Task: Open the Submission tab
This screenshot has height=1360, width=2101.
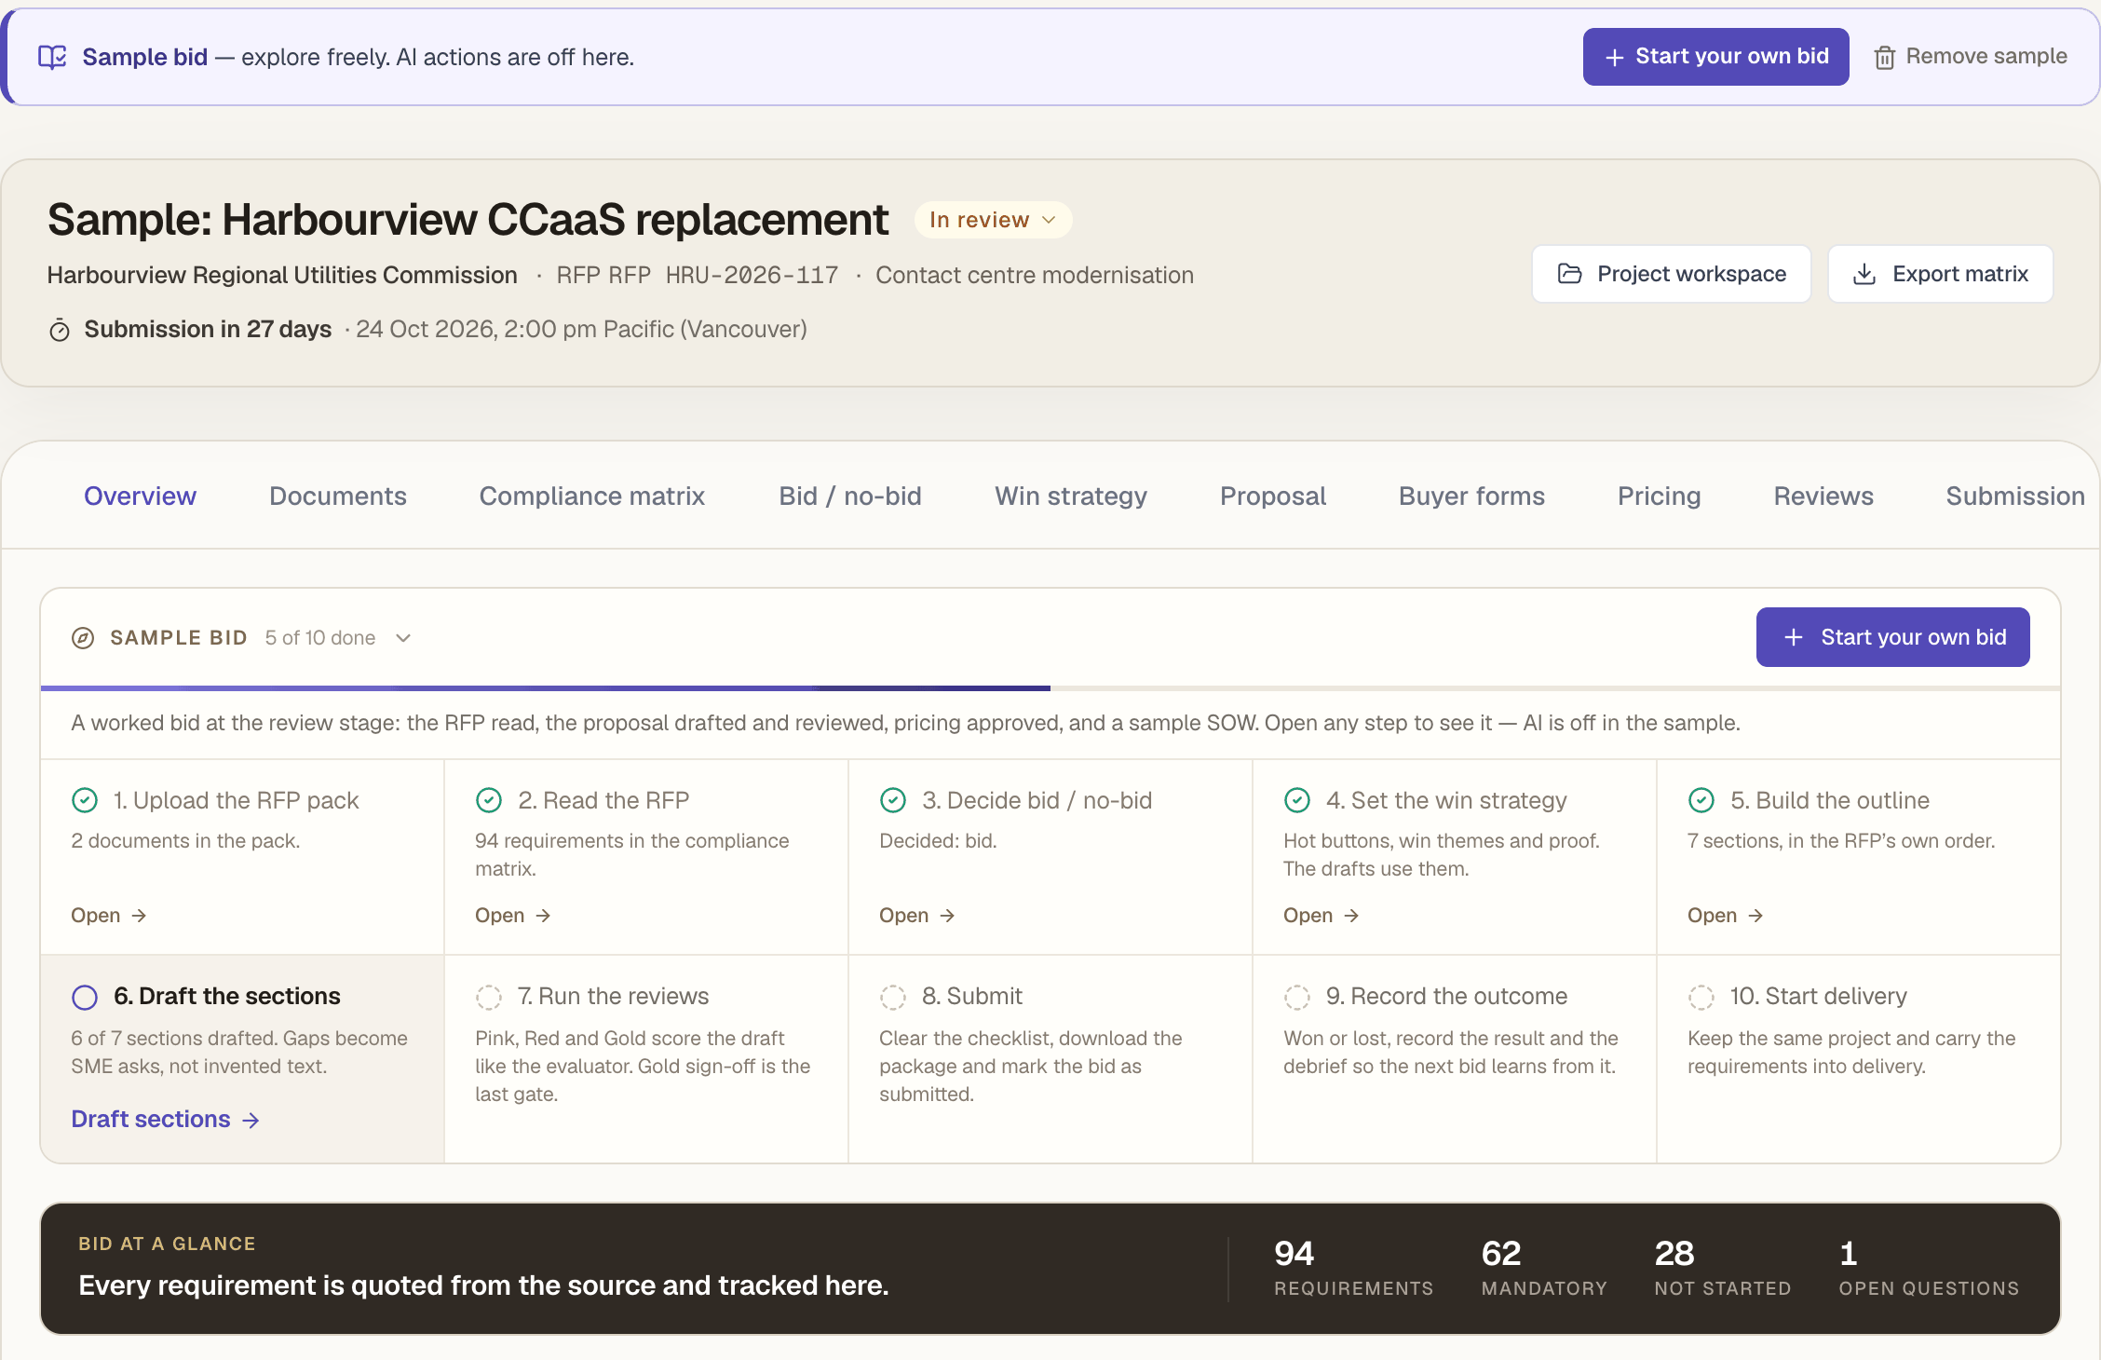Action: pyautogui.click(x=2015, y=496)
